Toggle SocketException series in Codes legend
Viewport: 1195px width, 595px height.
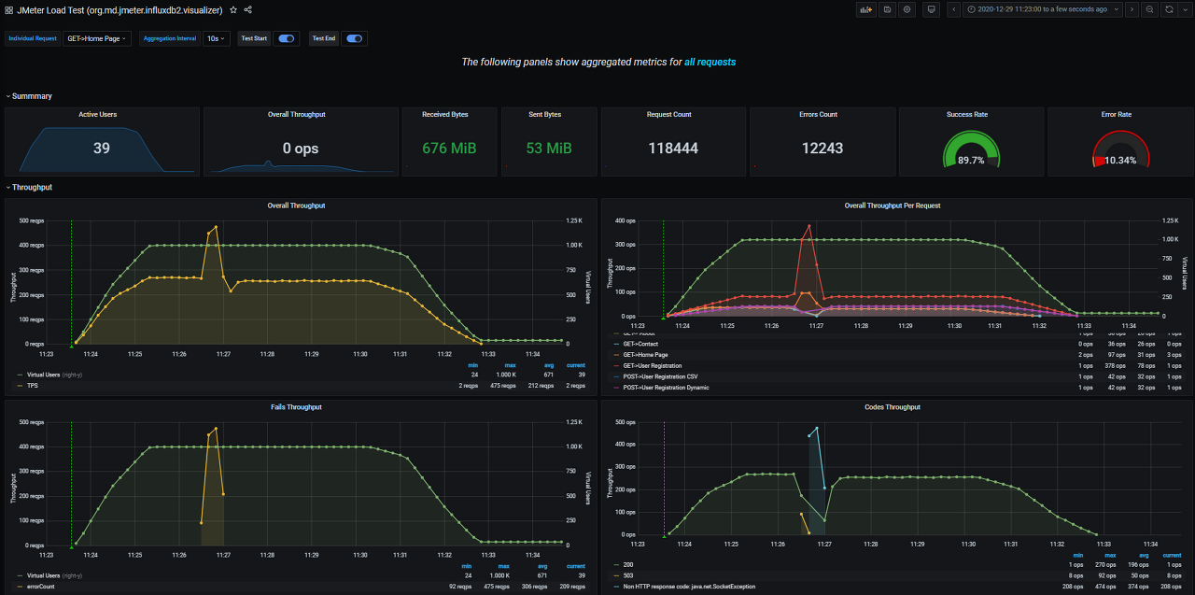(689, 587)
